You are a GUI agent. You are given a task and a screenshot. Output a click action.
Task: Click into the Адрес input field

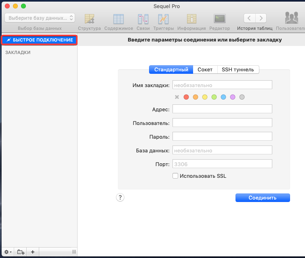222,109
